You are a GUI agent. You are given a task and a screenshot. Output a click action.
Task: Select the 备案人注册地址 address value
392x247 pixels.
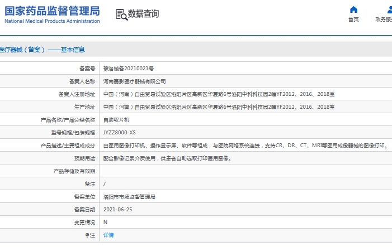click(x=219, y=94)
